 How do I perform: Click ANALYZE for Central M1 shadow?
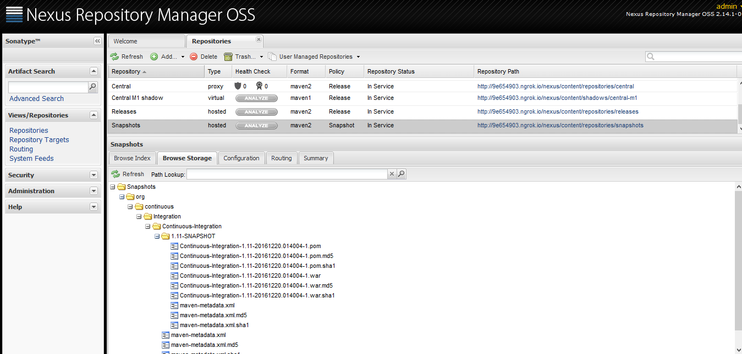(256, 98)
